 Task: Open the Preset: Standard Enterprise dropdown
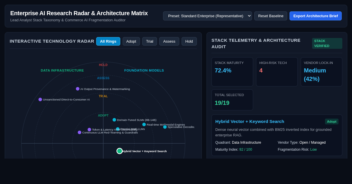click(207, 16)
